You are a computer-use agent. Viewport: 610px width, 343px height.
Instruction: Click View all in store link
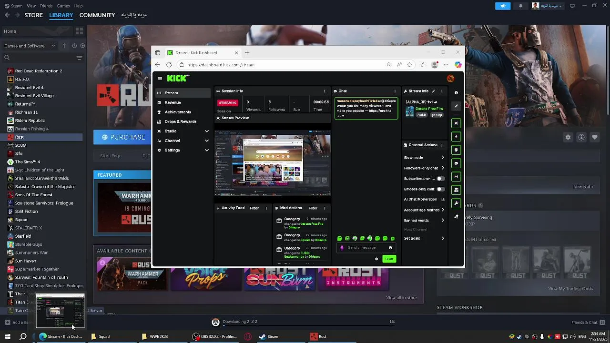pos(401,298)
